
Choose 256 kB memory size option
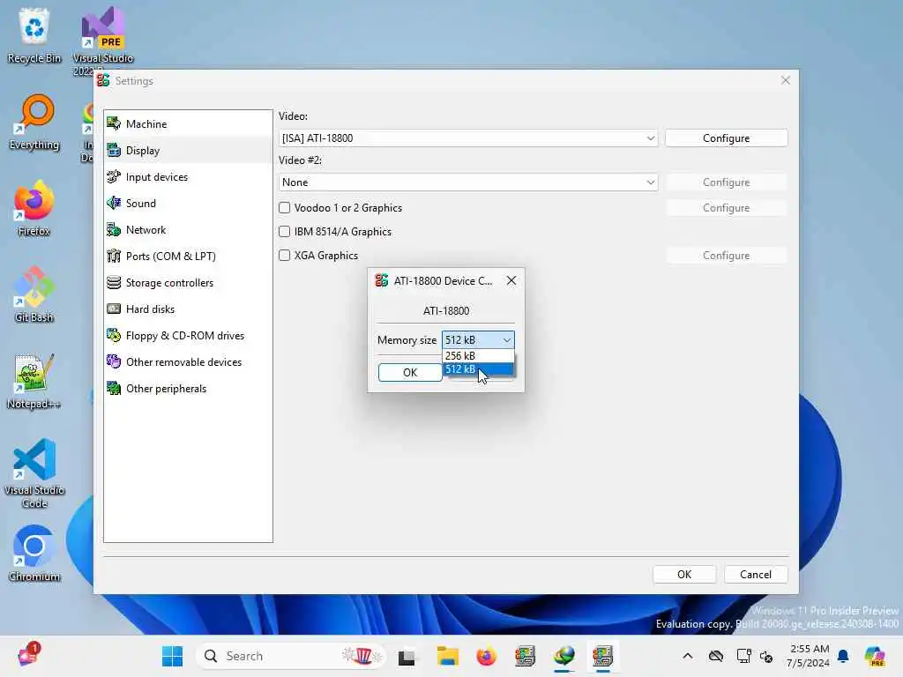point(478,356)
